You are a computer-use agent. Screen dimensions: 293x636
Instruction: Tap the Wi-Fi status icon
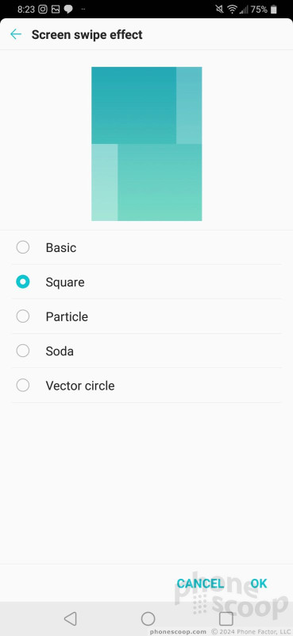[232, 9]
